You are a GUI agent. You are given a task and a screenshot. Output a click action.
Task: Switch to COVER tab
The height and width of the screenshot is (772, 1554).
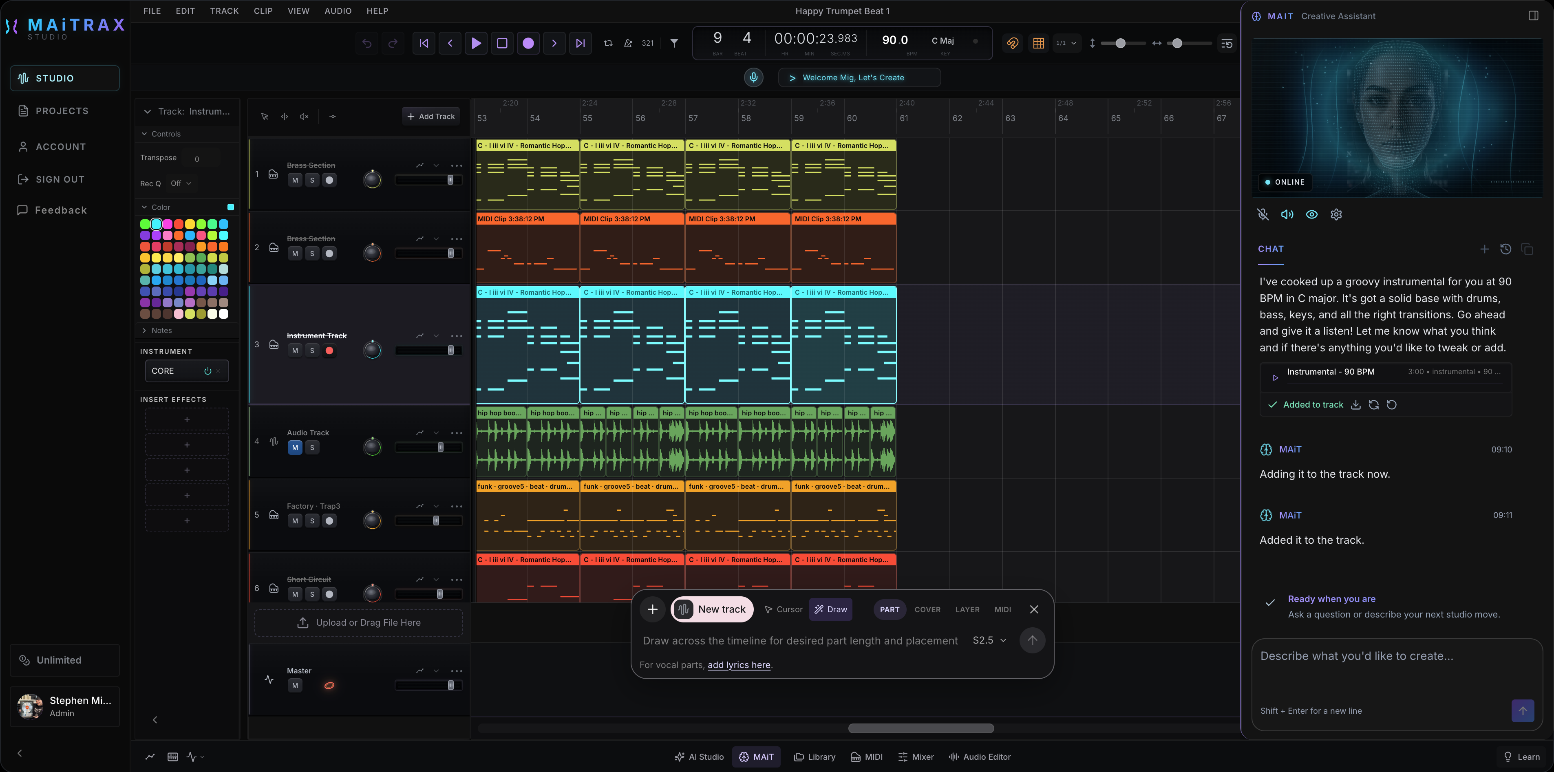(927, 609)
